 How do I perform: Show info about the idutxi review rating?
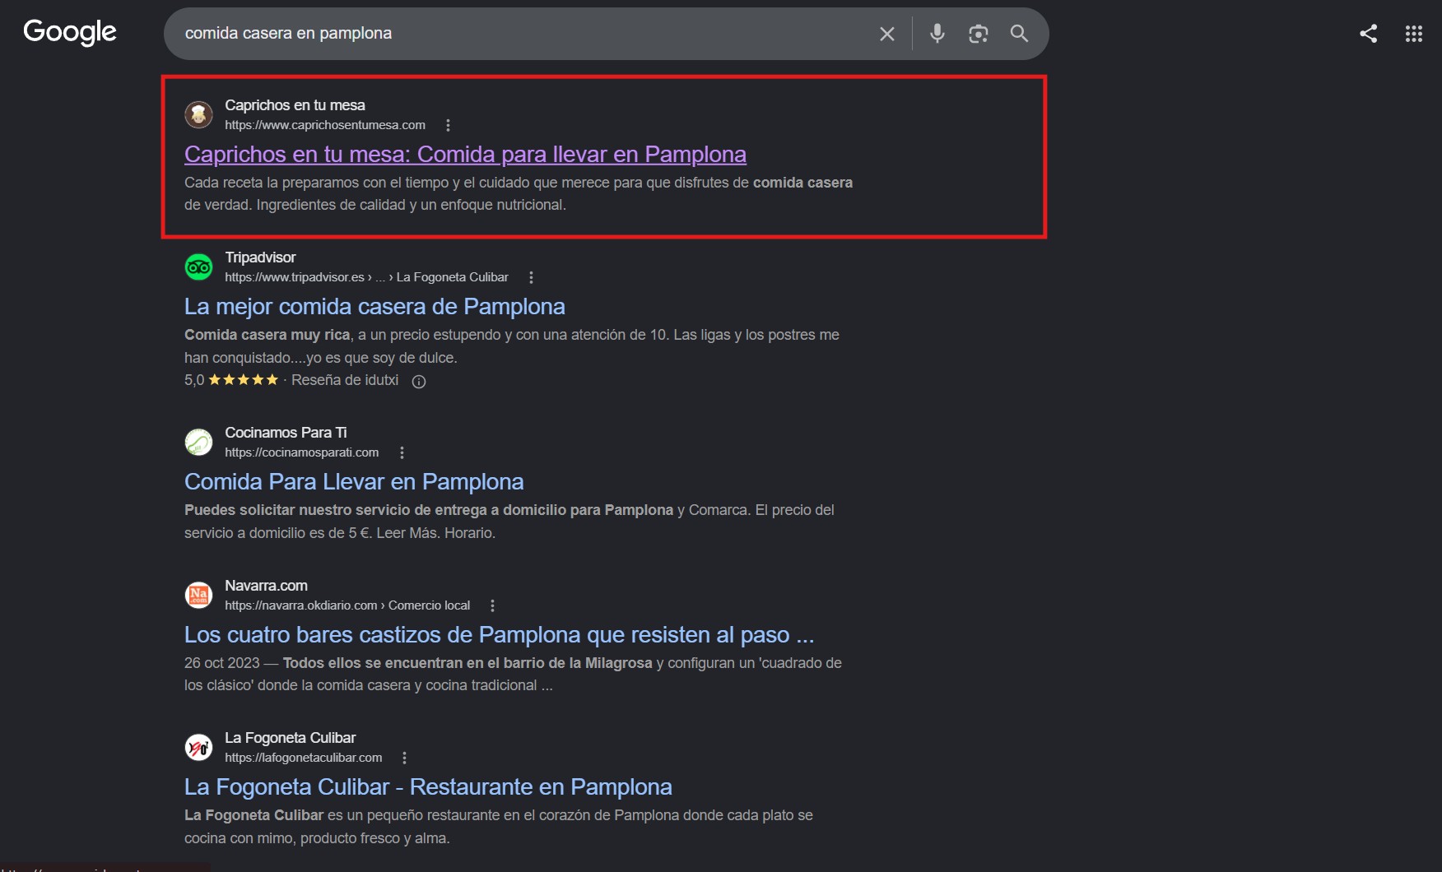coord(419,381)
